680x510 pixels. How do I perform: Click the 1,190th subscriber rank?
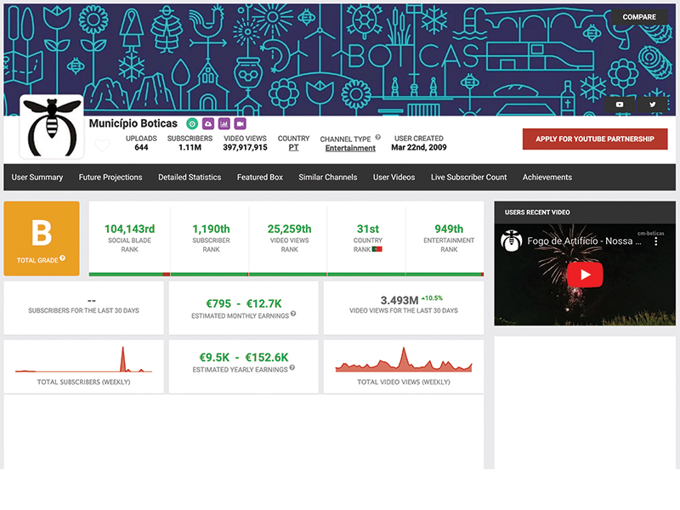point(211,229)
